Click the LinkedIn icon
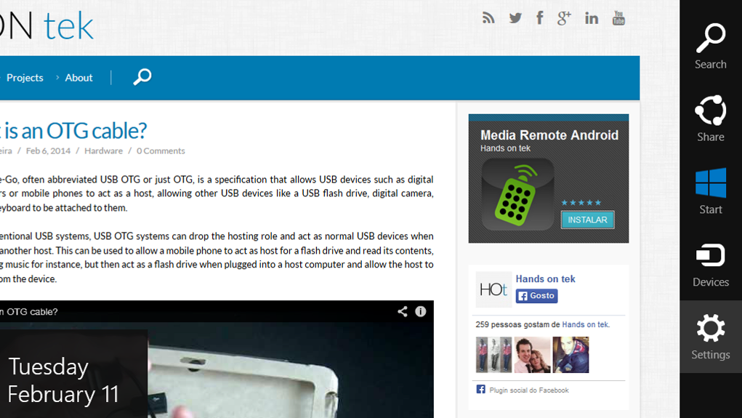 [592, 18]
